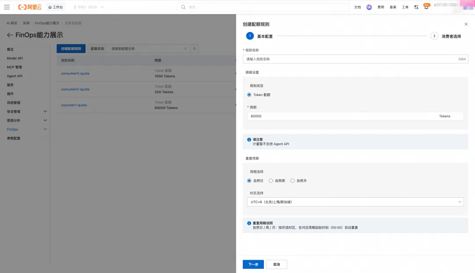Select the Token 配额 radio button
The image size is (475, 273).
coord(249,95)
